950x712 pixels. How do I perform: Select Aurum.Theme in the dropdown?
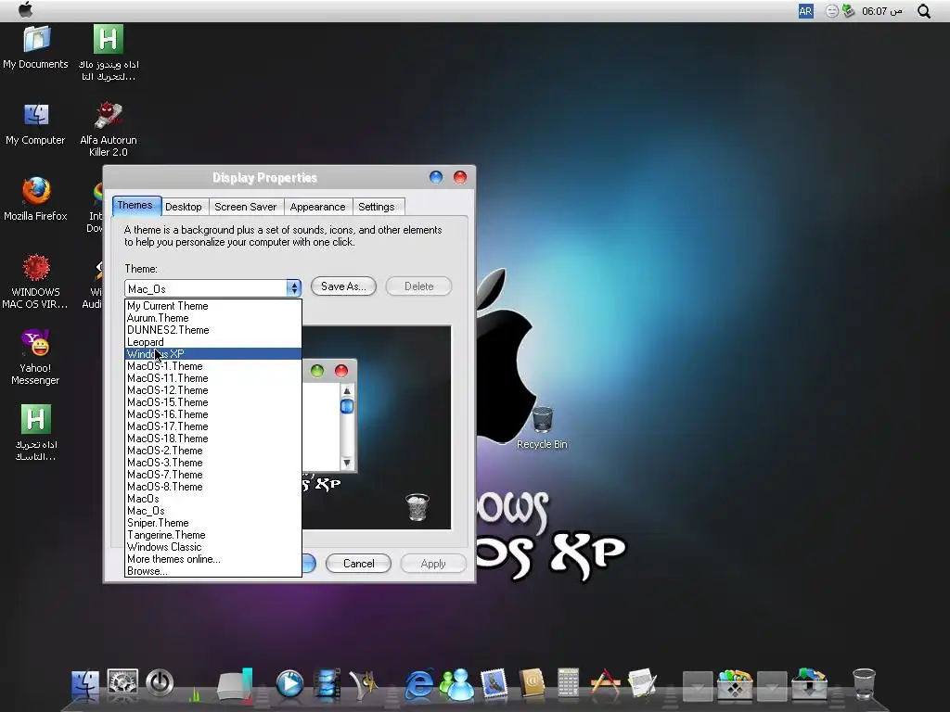point(213,318)
